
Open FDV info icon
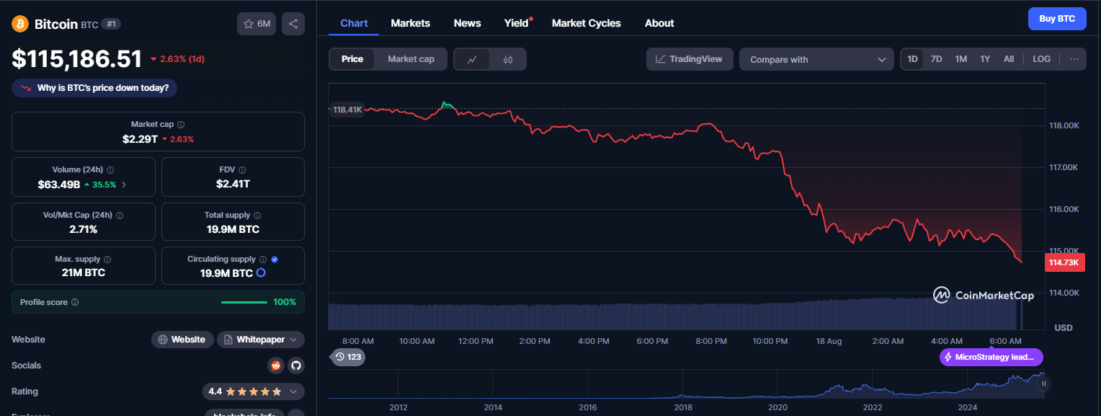[242, 170]
